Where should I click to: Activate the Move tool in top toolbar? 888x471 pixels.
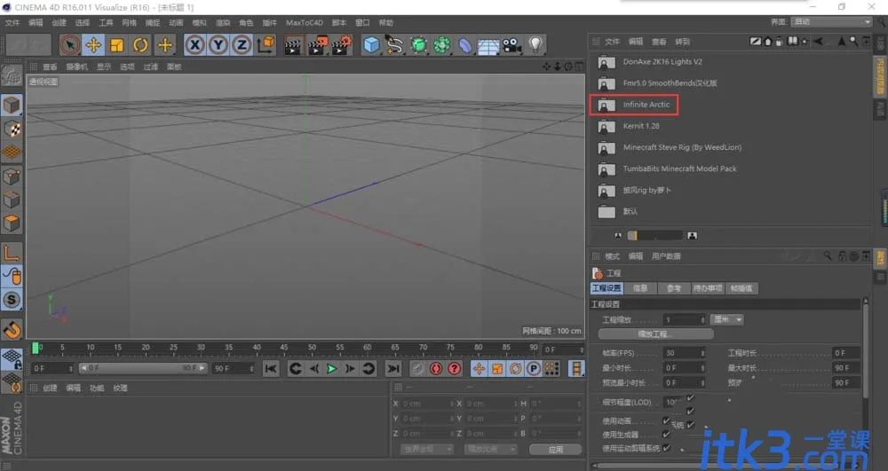click(x=93, y=44)
